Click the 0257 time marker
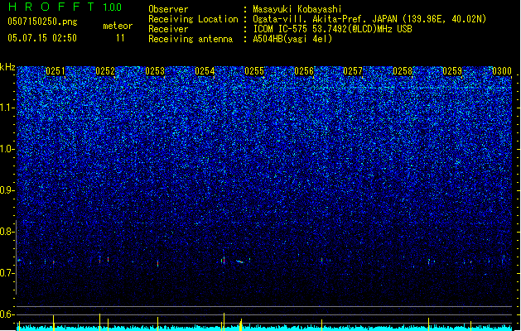The width and height of the screenshot is (521, 331). [x=353, y=71]
